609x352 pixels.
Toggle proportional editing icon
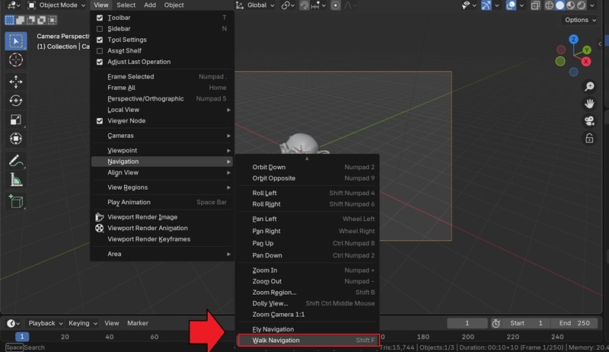point(335,5)
